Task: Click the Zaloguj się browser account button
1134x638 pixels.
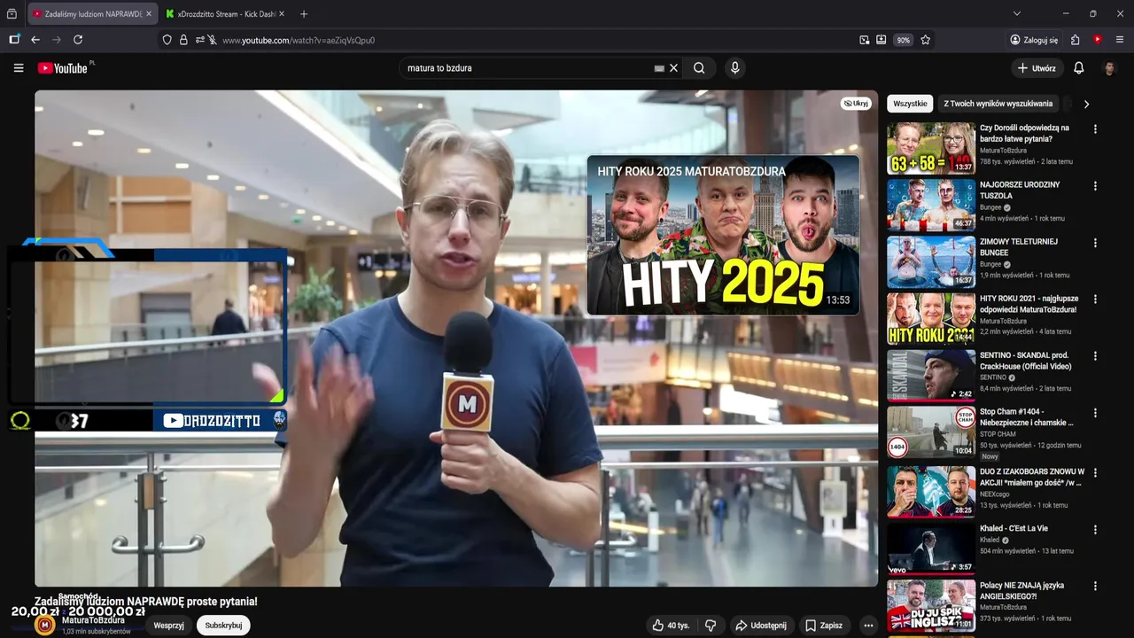Action: [x=1034, y=40]
